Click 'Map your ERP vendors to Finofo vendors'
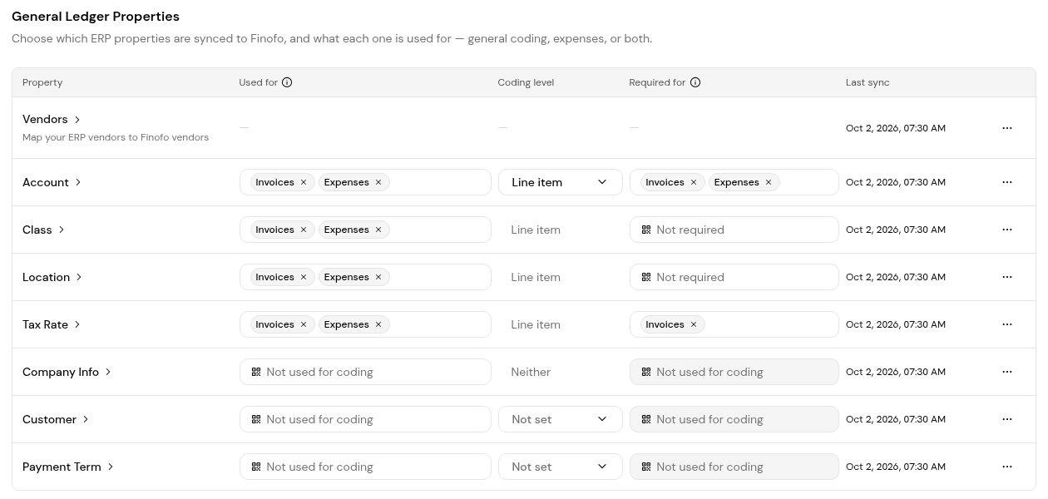 point(116,137)
